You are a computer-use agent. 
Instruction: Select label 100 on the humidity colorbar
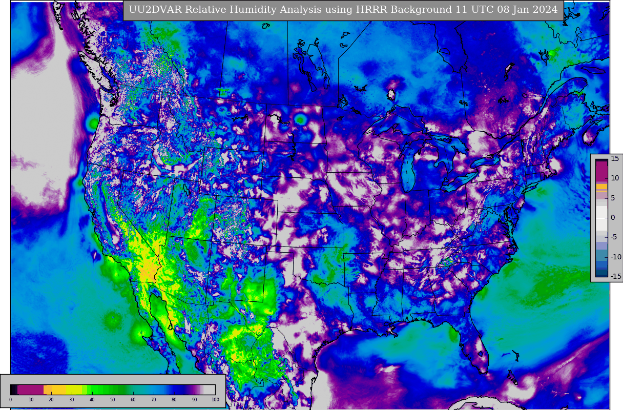click(x=215, y=400)
